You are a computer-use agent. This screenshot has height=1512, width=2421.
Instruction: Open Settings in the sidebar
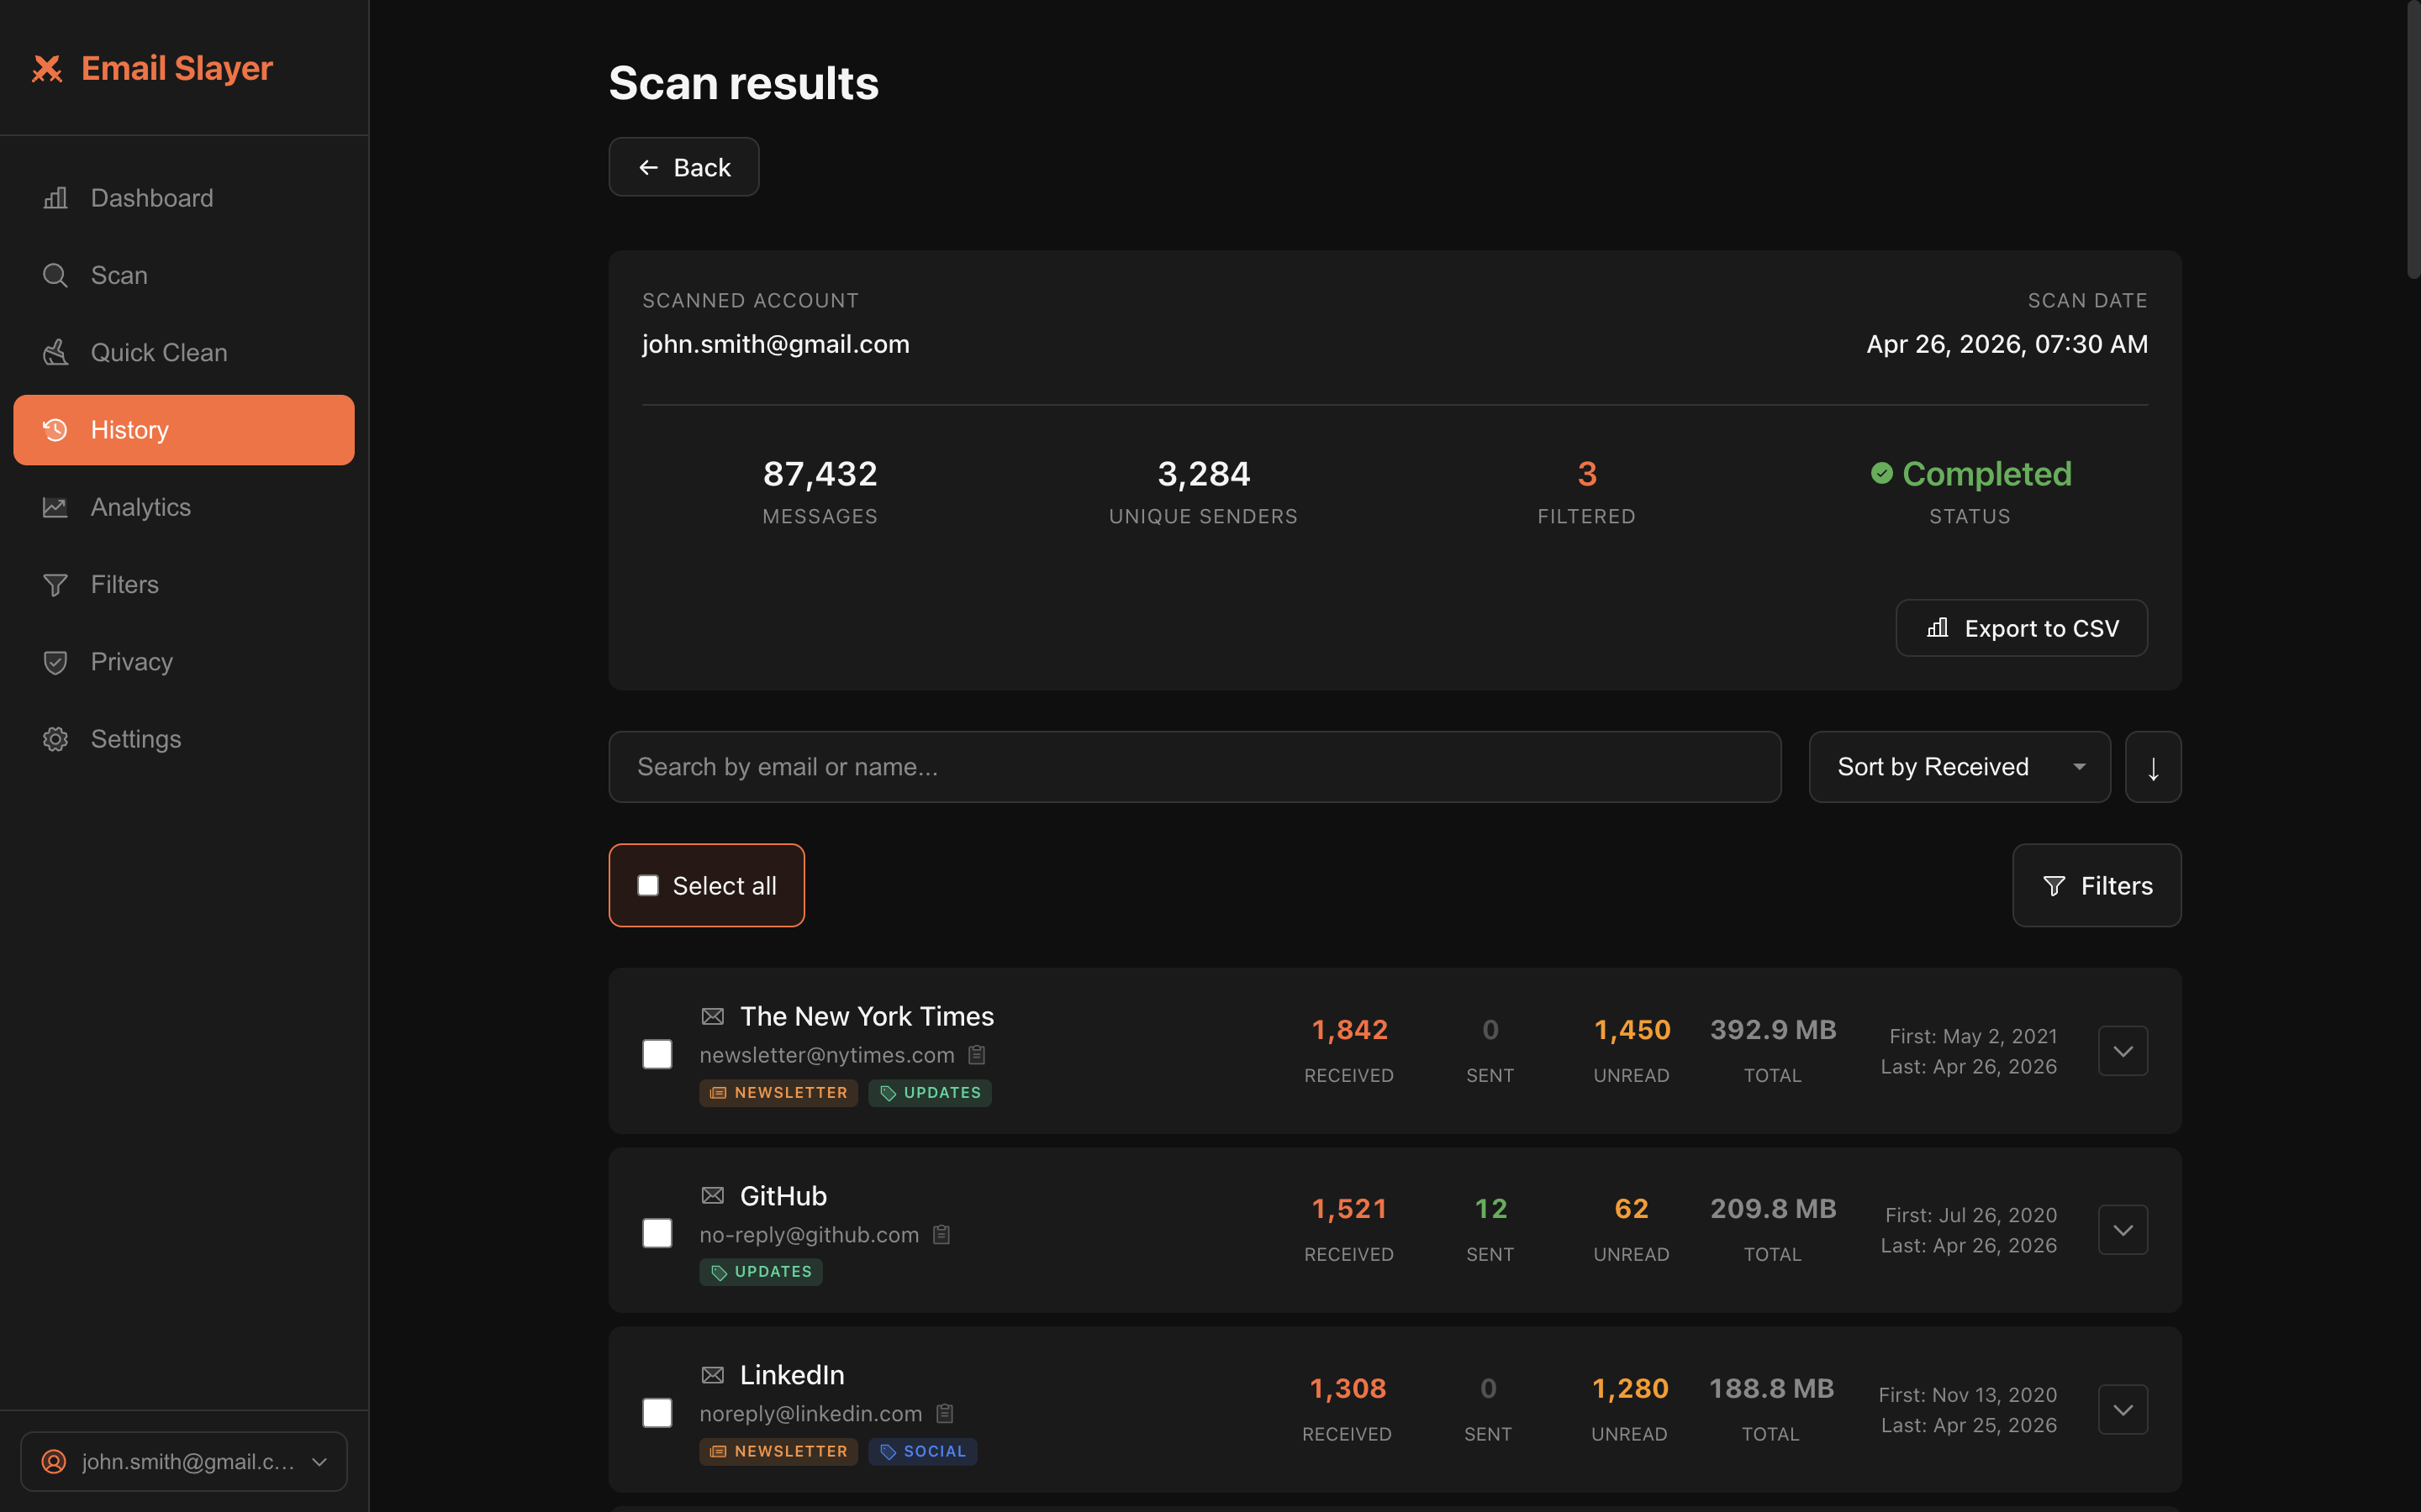pos(184,739)
